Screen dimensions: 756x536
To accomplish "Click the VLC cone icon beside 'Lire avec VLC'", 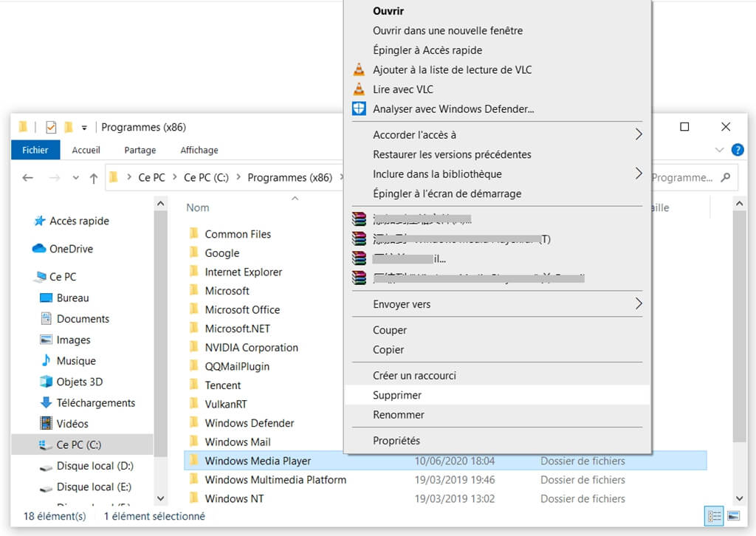I will pos(360,89).
